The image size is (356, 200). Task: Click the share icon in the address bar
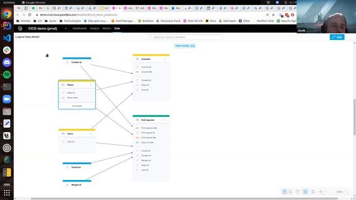pyautogui.click(x=267, y=15)
